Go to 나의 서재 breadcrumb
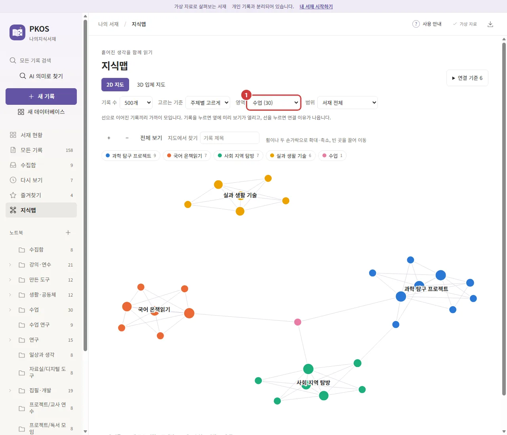The height and width of the screenshot is (435, 507). tap(109, 24)
